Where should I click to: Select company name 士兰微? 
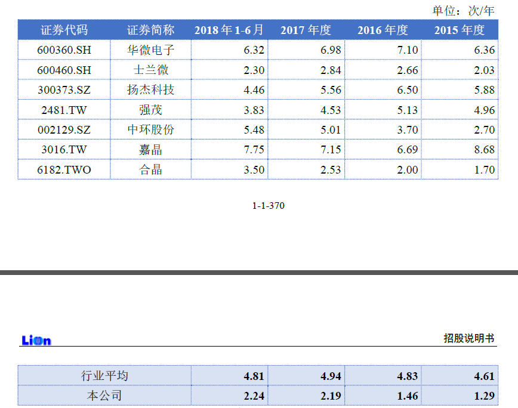[x=150, y=70]
